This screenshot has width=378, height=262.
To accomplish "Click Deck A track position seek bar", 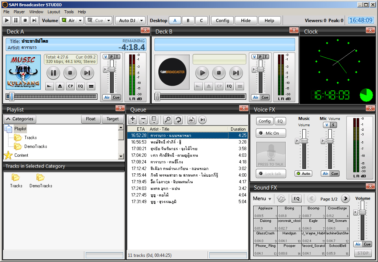I will click(52, 97).
